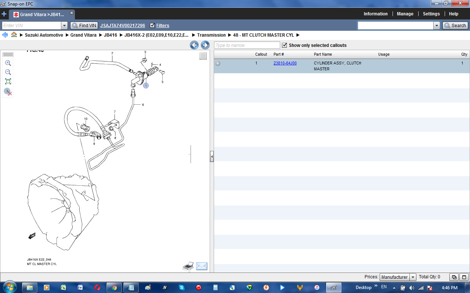470x293 pixels.
Task: Zoom out of the parts diagram
Action: click(8, 72)
